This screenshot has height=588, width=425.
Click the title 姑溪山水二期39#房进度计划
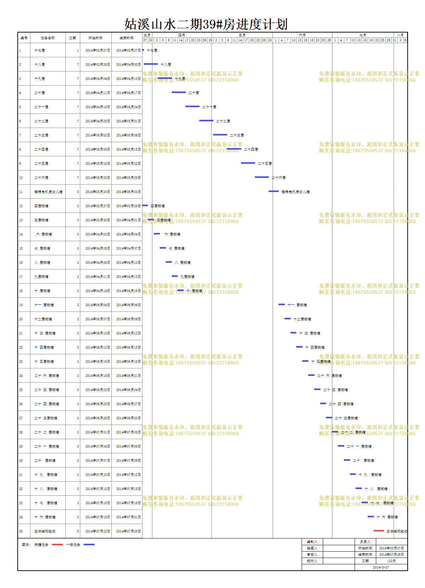point(206,24)
